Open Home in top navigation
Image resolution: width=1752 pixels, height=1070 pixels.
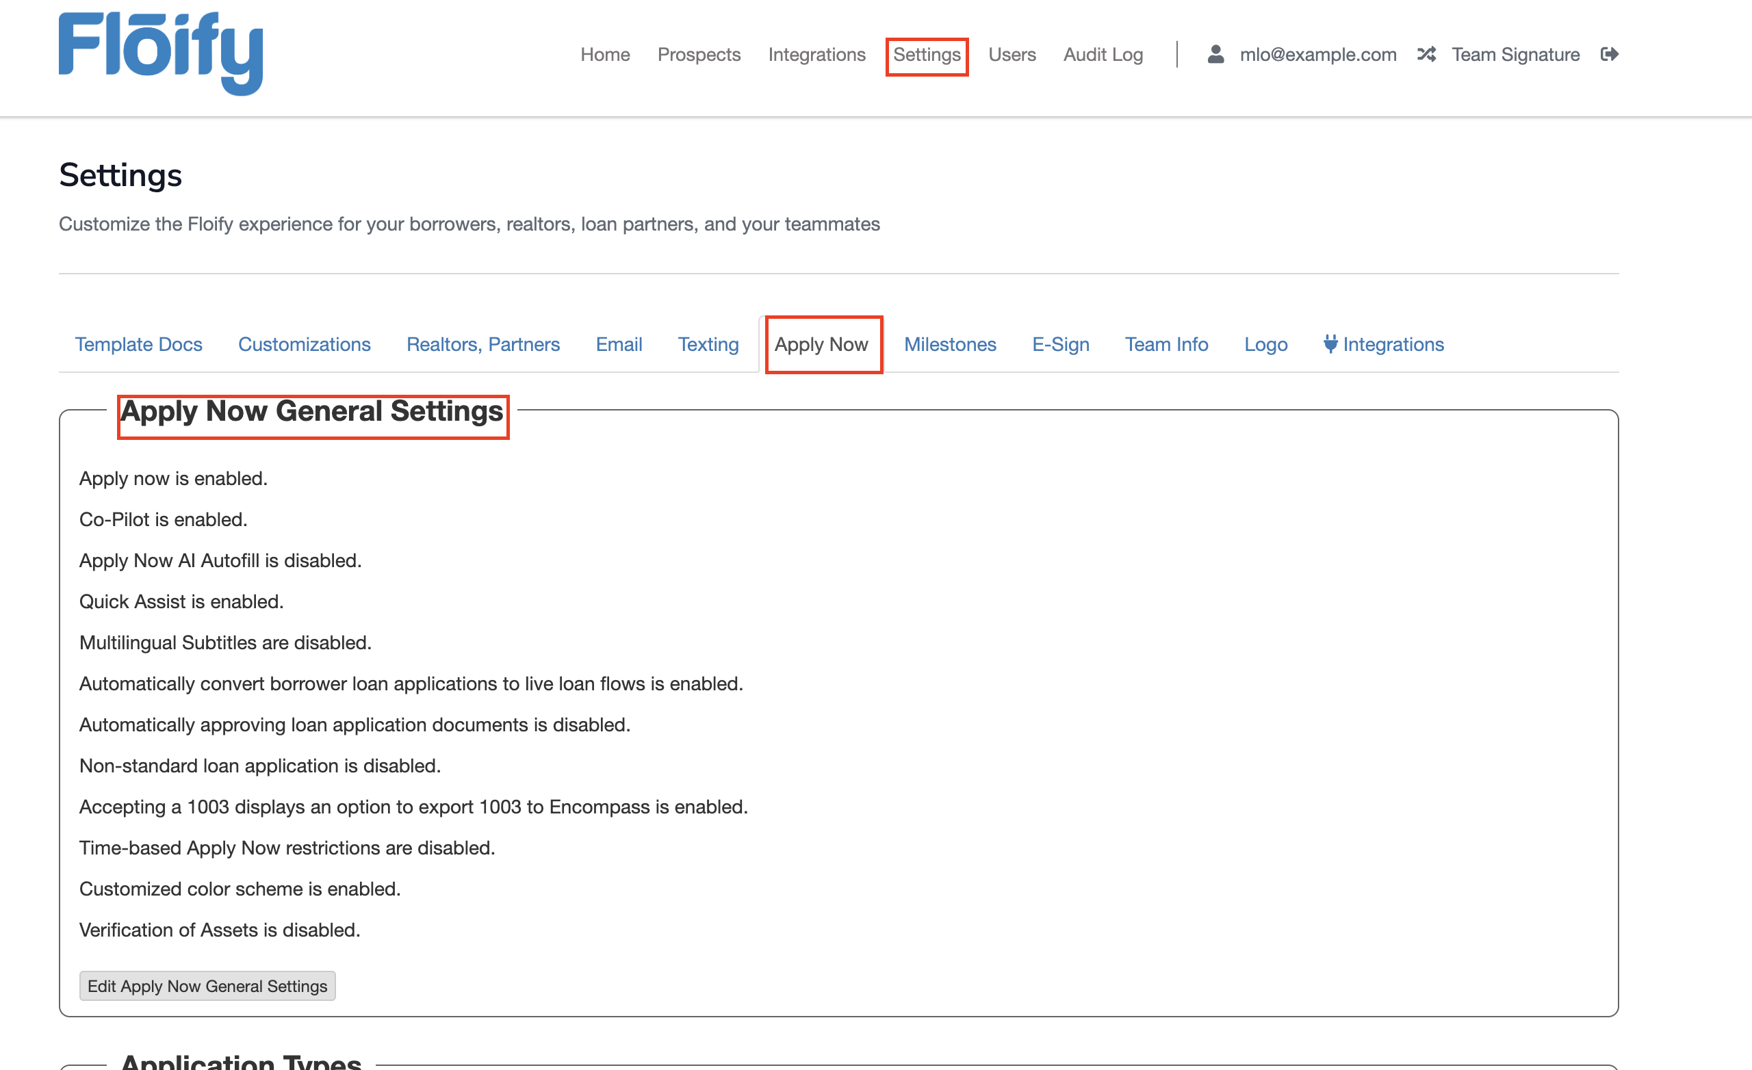tap(604, 55)
